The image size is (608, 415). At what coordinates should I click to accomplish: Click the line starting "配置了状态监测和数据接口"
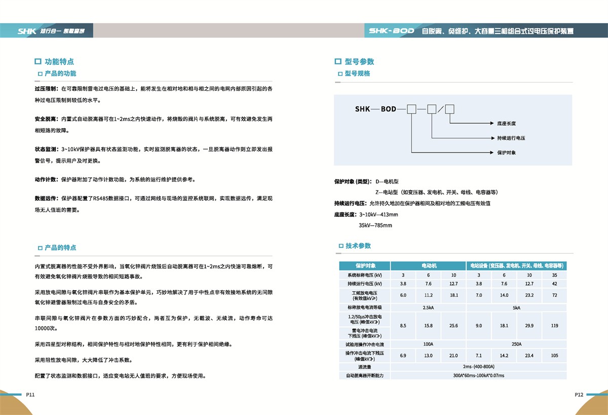120,376
